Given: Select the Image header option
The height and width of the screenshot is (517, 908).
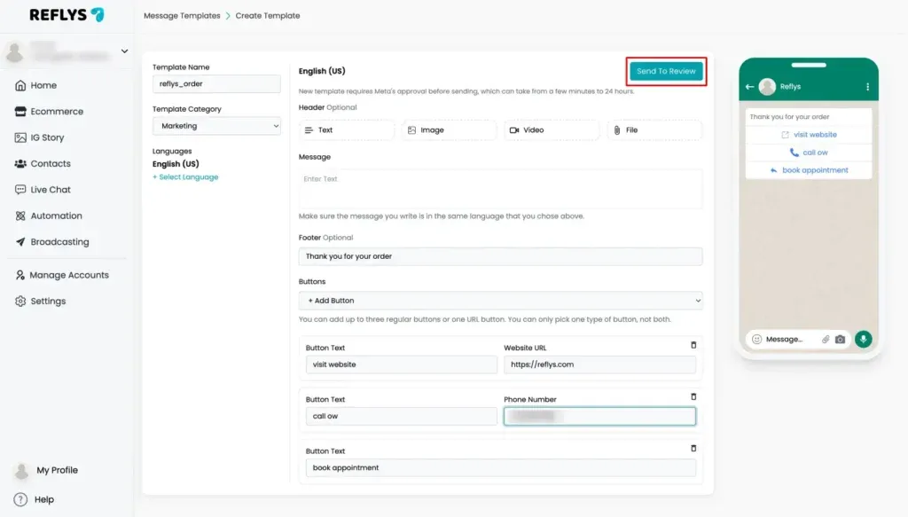Looking at the screenshot, I should [449, 130].
